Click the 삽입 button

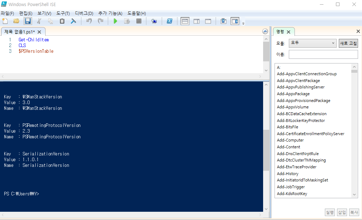click(x=342, y=212)
